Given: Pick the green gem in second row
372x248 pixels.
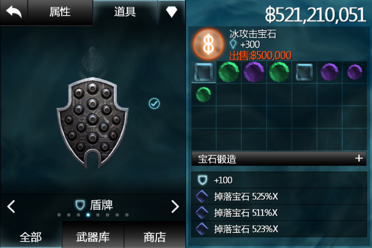Looking at the screenshot, I should coord(203,94).
